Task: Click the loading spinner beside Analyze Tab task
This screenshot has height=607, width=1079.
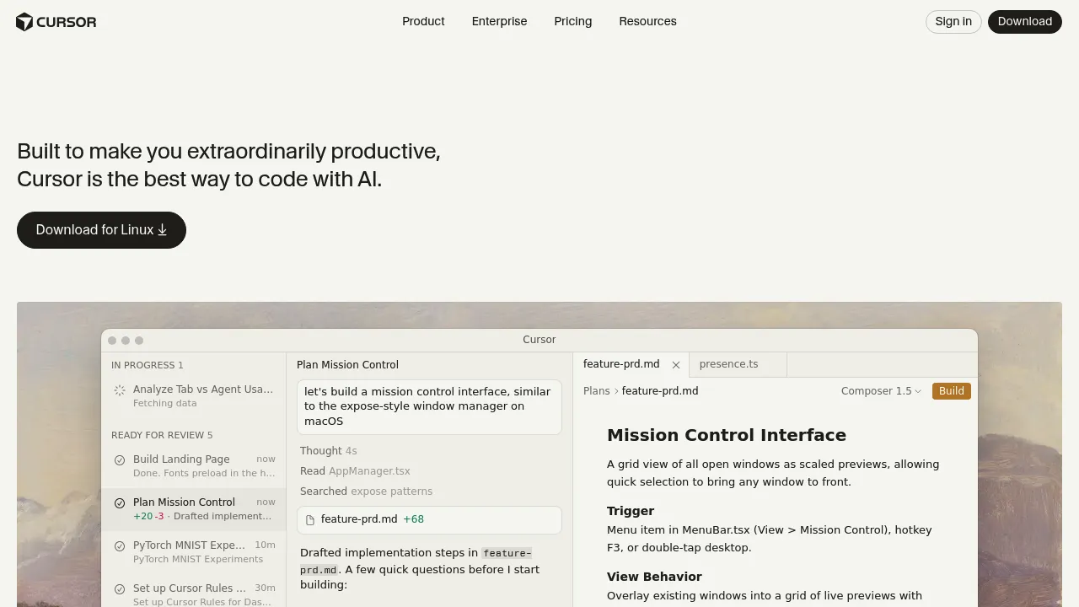Action: click(x=120, y=390)
